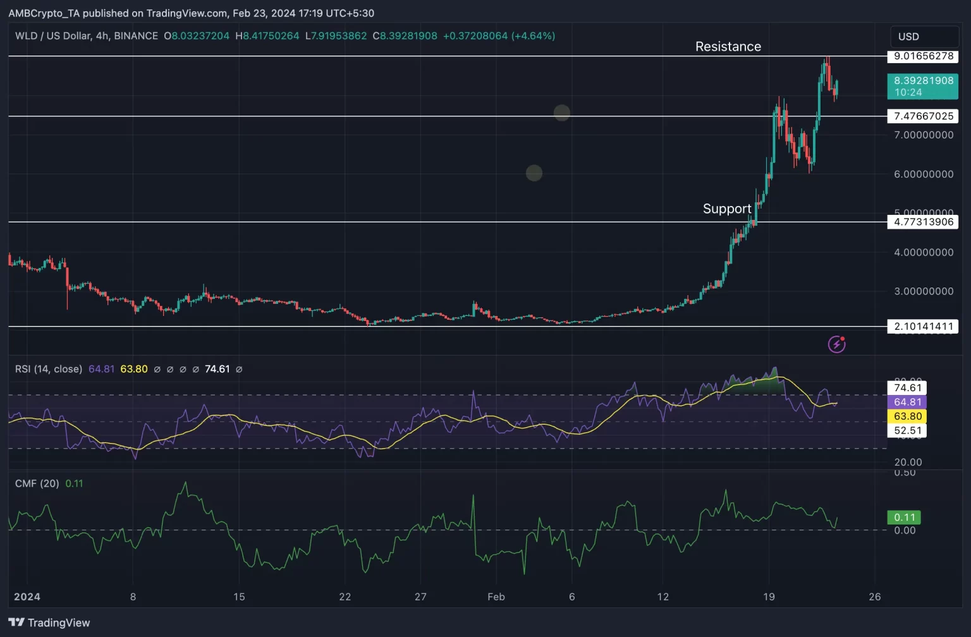This screenshot has height=637, width=971.
Task: Select the Support text annotation
Action: [727, 209]
